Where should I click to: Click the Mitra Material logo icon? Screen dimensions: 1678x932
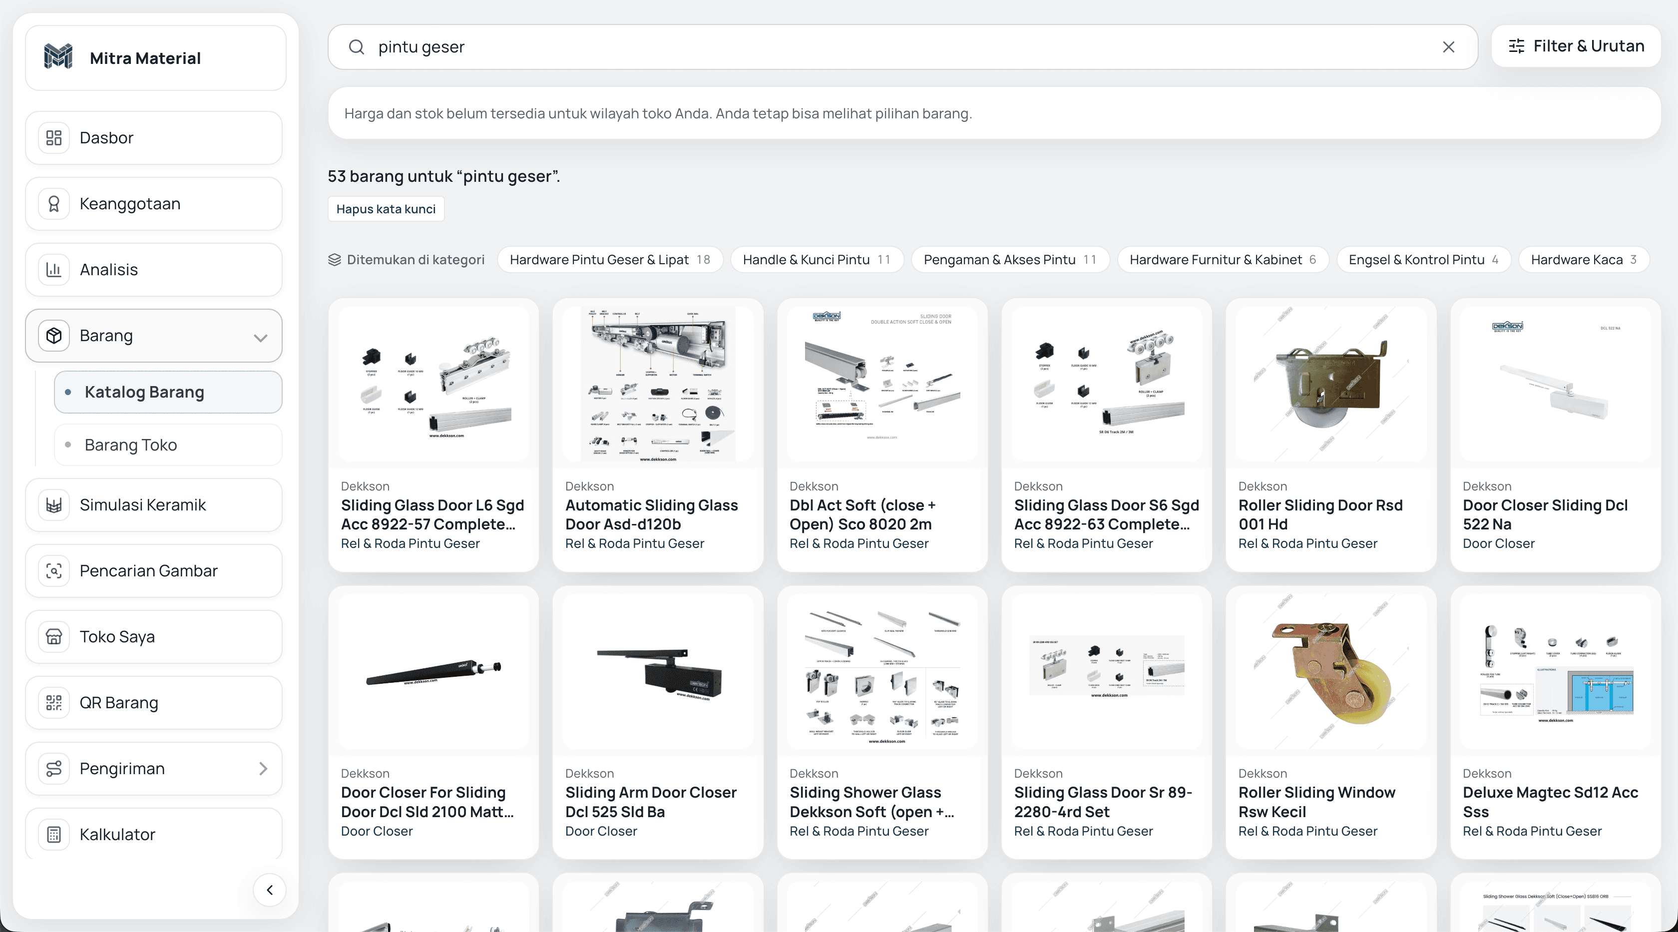click(58, 57)
